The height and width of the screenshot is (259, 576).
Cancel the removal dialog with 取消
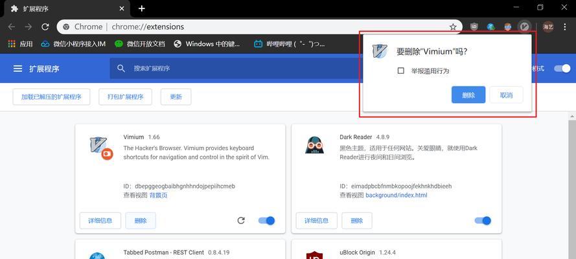506,95
